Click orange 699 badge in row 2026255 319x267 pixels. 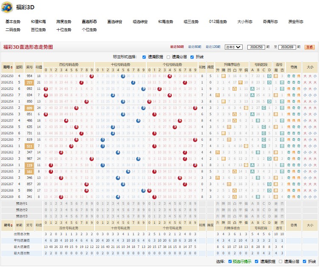click(x=30, y=108)
